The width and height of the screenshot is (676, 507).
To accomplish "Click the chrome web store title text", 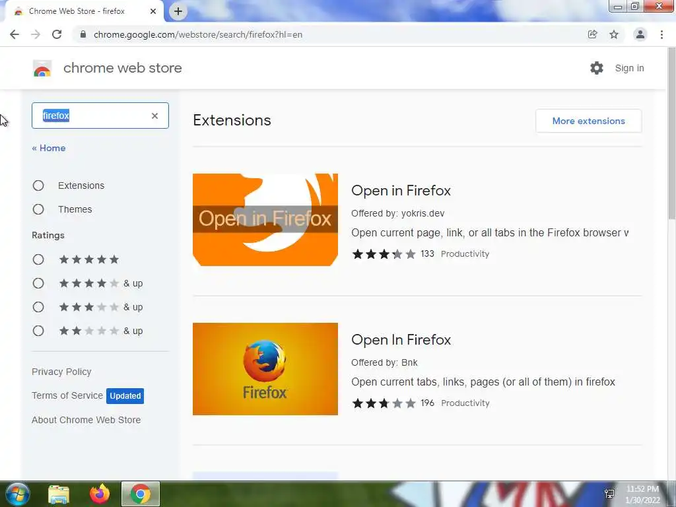I will [x=122, y=68].
